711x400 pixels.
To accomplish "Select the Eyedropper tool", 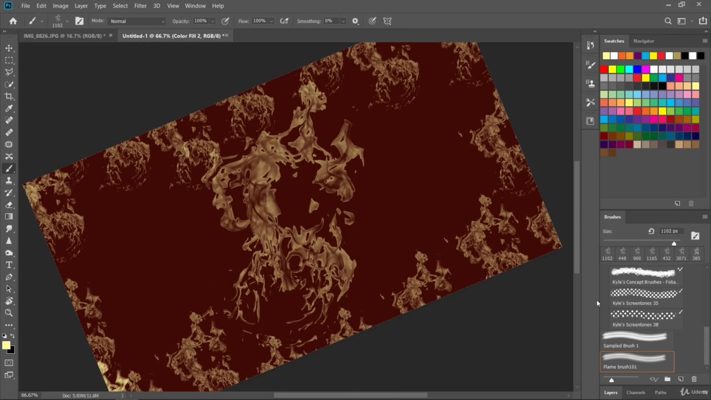I will coord(9,108).
